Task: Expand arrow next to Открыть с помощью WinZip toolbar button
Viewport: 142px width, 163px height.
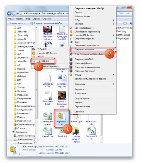Action: (64, 23)
